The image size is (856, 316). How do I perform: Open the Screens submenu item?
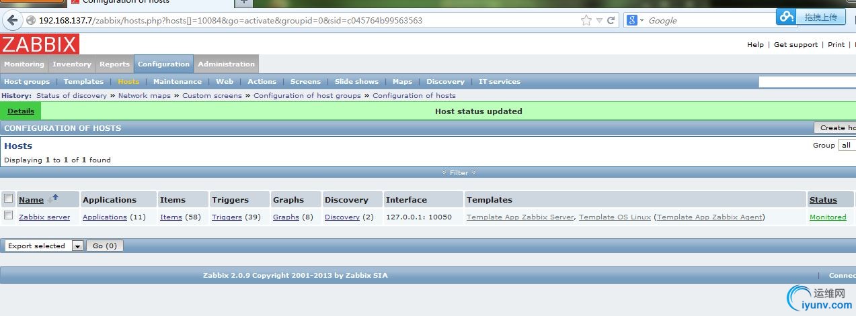(x=305, y=82)
